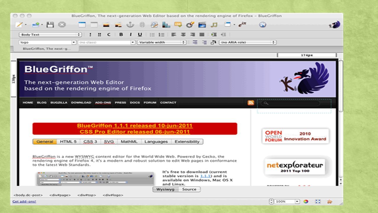Open the file-open dropdown arrow beside the folder icon
The width and height of the screenshot is (378, 213).
click(42, 25)
